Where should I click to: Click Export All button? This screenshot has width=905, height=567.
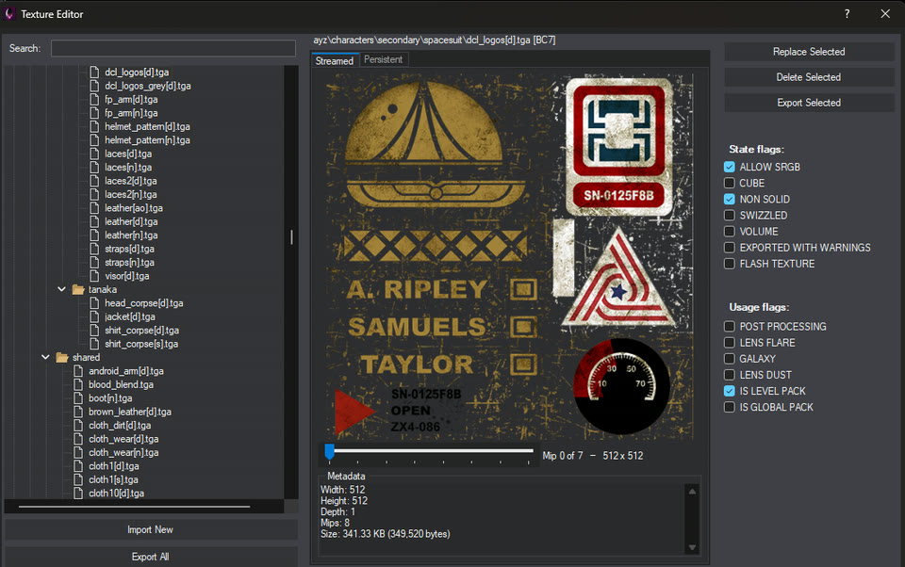(x=151, y=557)
